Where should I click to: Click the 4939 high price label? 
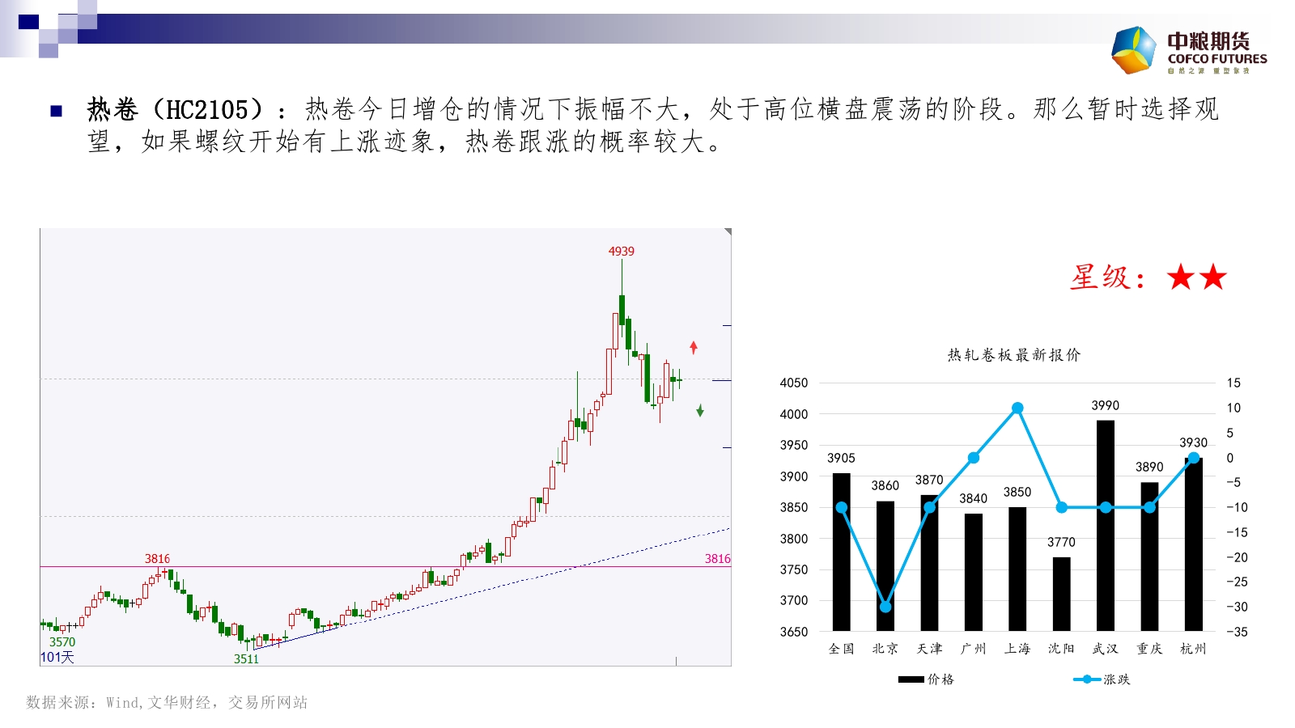622,252
